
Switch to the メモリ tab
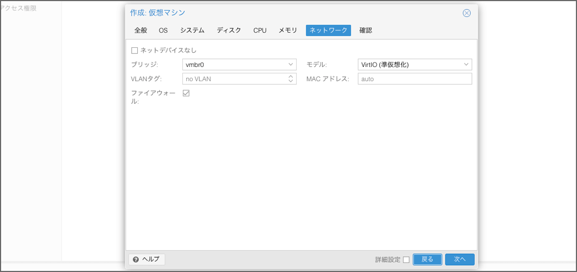[x=287, y=30]
